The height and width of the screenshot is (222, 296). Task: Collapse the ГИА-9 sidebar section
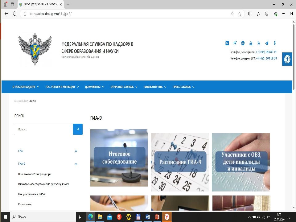pos(76,164)
